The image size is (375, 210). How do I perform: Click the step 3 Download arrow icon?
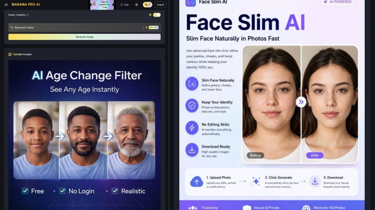click(315, 181)
